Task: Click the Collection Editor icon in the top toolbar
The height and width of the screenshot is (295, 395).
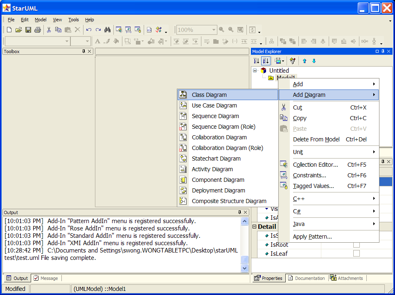Action: coord(119,30)
